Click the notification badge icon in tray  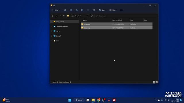(181, 100)
